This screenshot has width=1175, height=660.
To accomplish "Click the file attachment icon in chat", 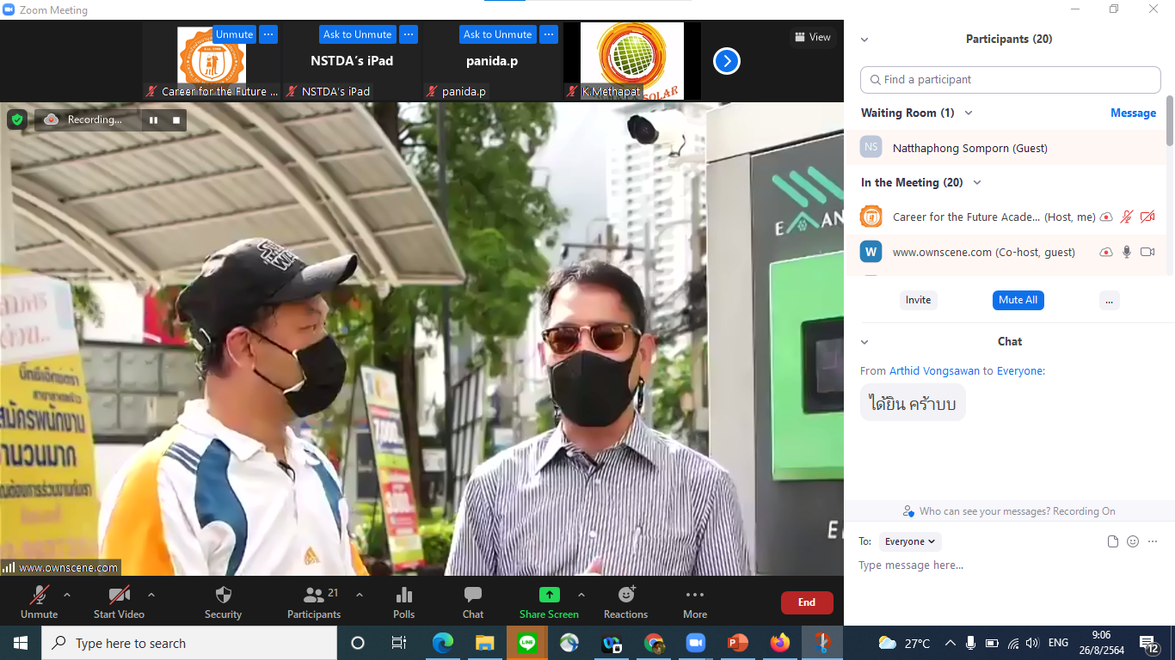I will (1113, 541).
